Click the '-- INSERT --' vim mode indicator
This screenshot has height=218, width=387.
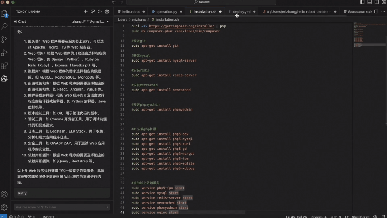[x=49, y=217]
